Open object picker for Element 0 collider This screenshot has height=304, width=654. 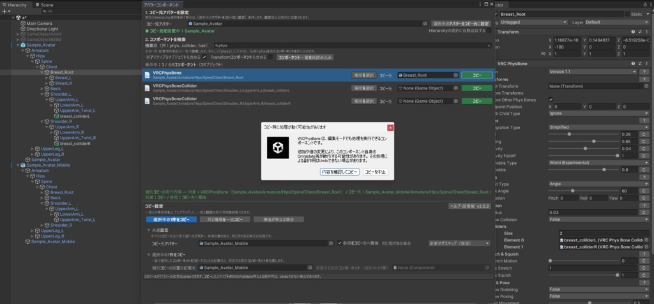(646, 240)
